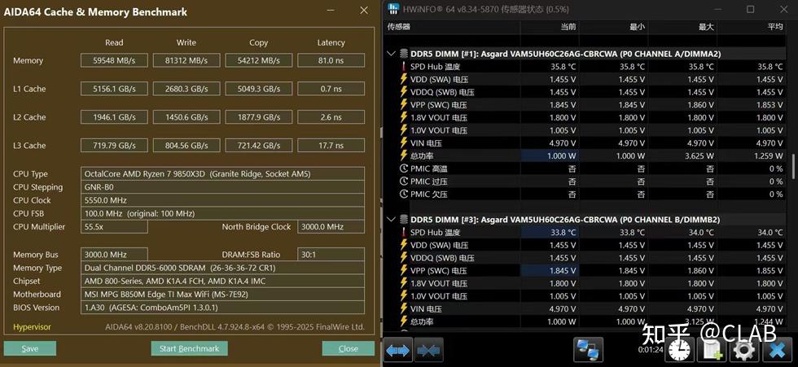
Task: Click the Motherboard field MSI MPG B850M Edge
Action: pyautogui.click(x=222, y=294)
